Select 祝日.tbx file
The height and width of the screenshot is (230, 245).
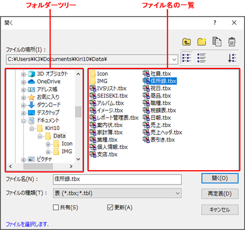coord(157,89)
